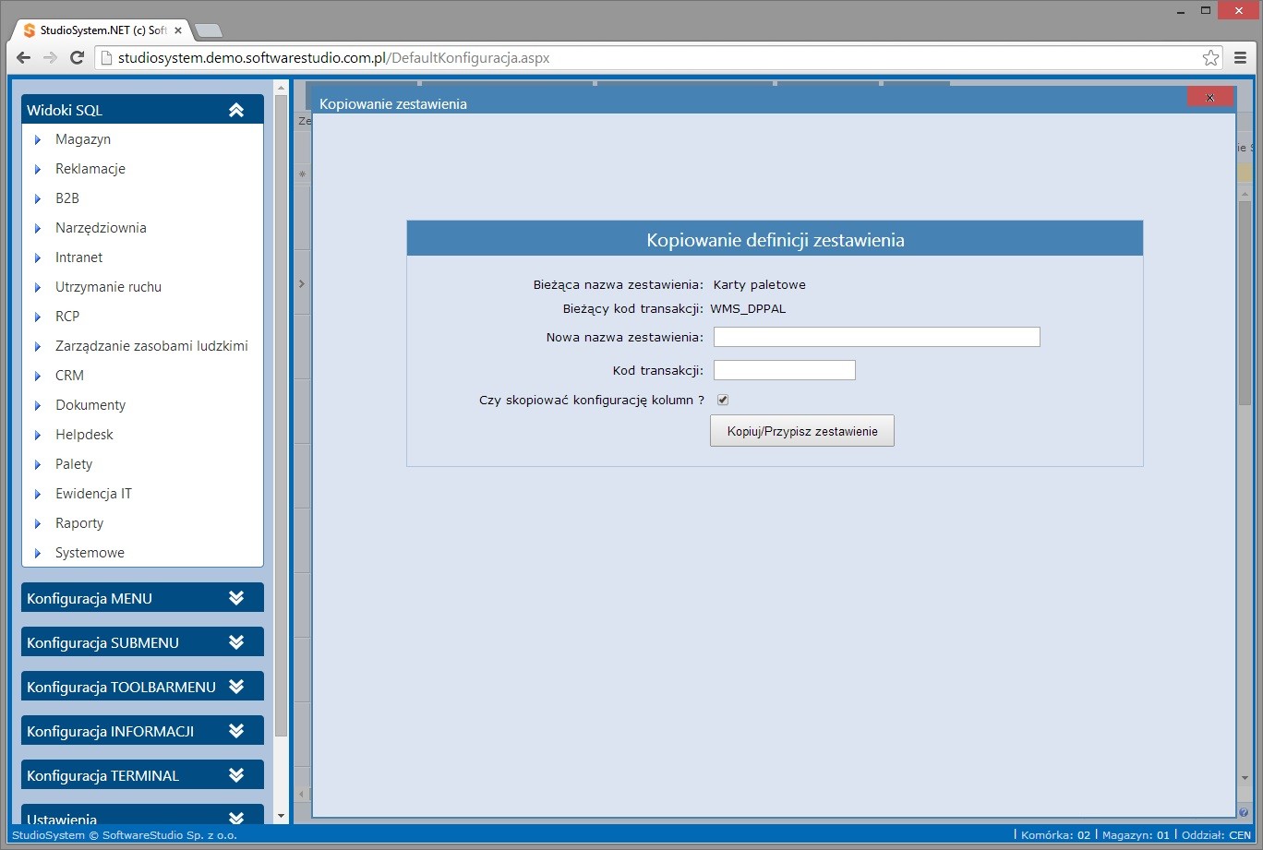
Task: Click Kopiuj/Przypisz zestawienie button
Action: [x=802, y=431]
